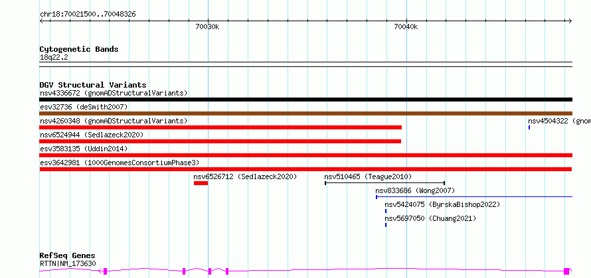Open the esv3642981 (1000GenomesConsortiumPhase3) label
591x278 pixels.
[120, 163]
